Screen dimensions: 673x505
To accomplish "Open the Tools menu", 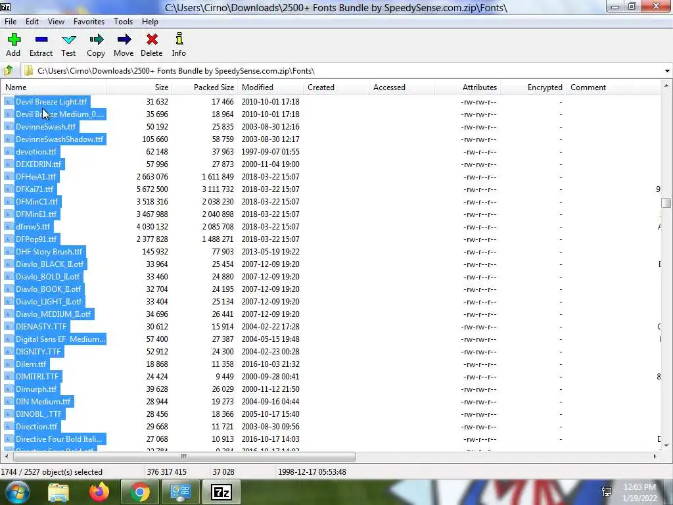I will tap(123, 22).
